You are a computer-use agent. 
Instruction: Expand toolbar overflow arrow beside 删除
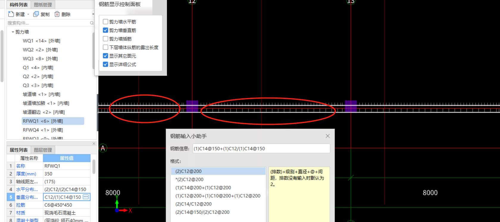(93, 14)
